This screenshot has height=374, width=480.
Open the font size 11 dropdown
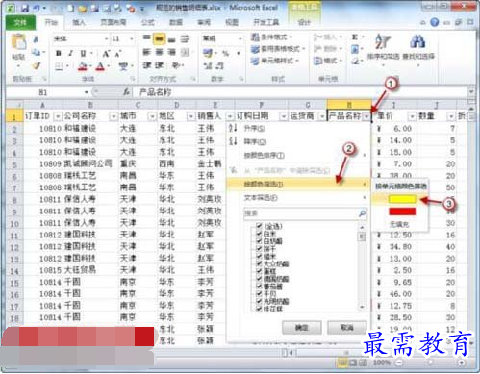click(x=132, y=39)
